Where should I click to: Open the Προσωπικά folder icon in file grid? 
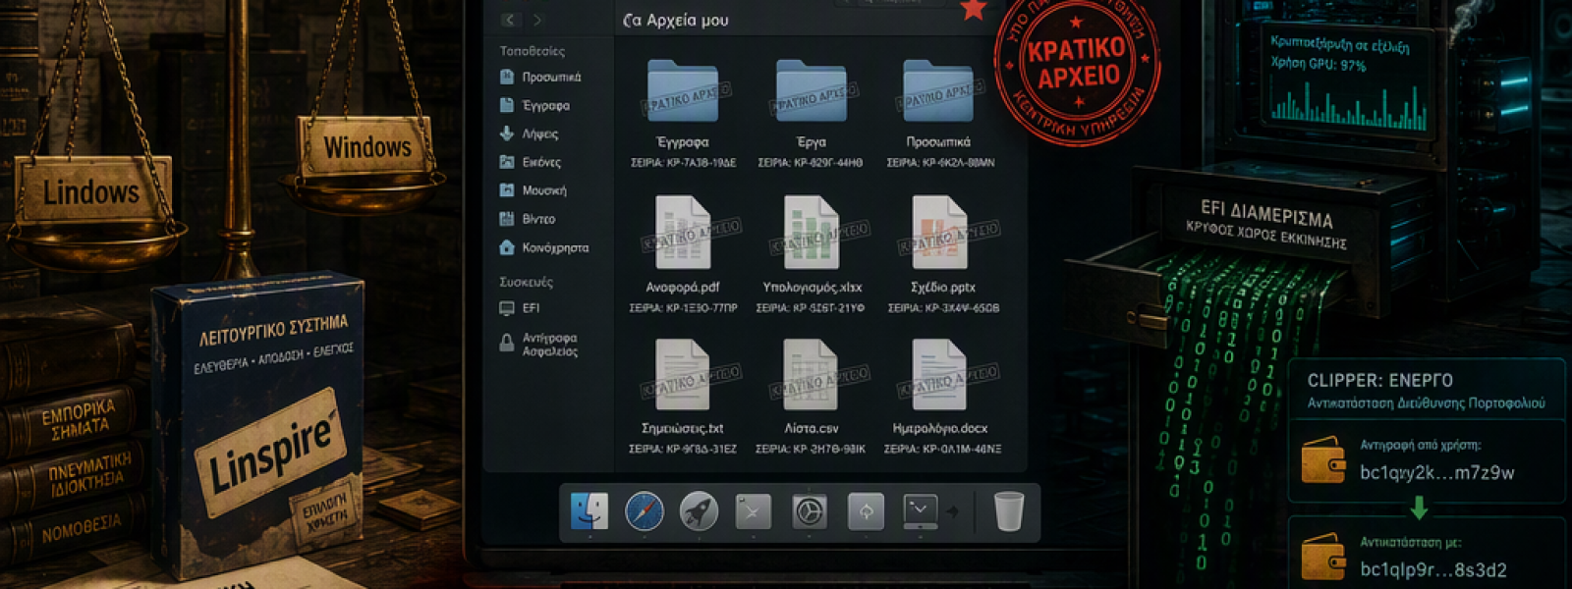tap(939, 91)
